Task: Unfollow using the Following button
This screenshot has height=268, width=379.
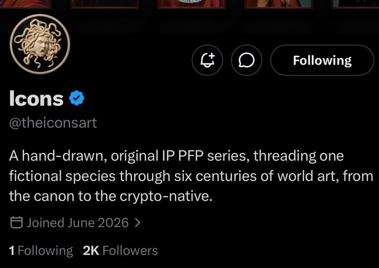Action: [x=322, y=60]
